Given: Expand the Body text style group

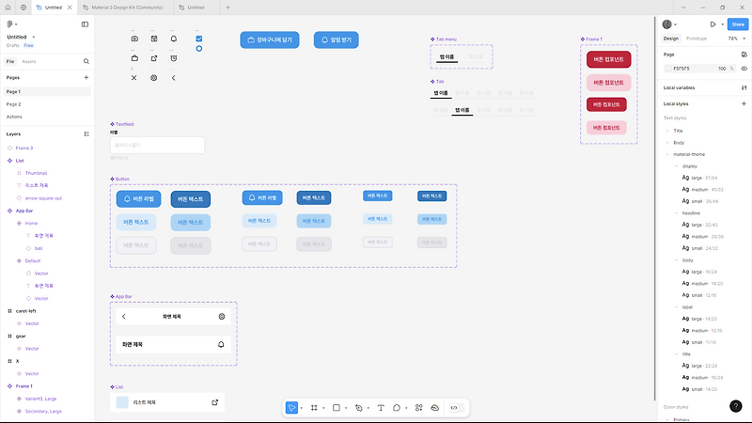Looking at the screenshot, I should point(667,143).
